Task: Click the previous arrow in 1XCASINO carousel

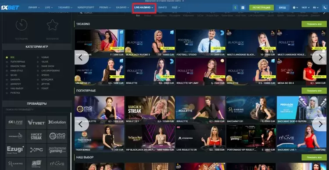Action: 82,57
